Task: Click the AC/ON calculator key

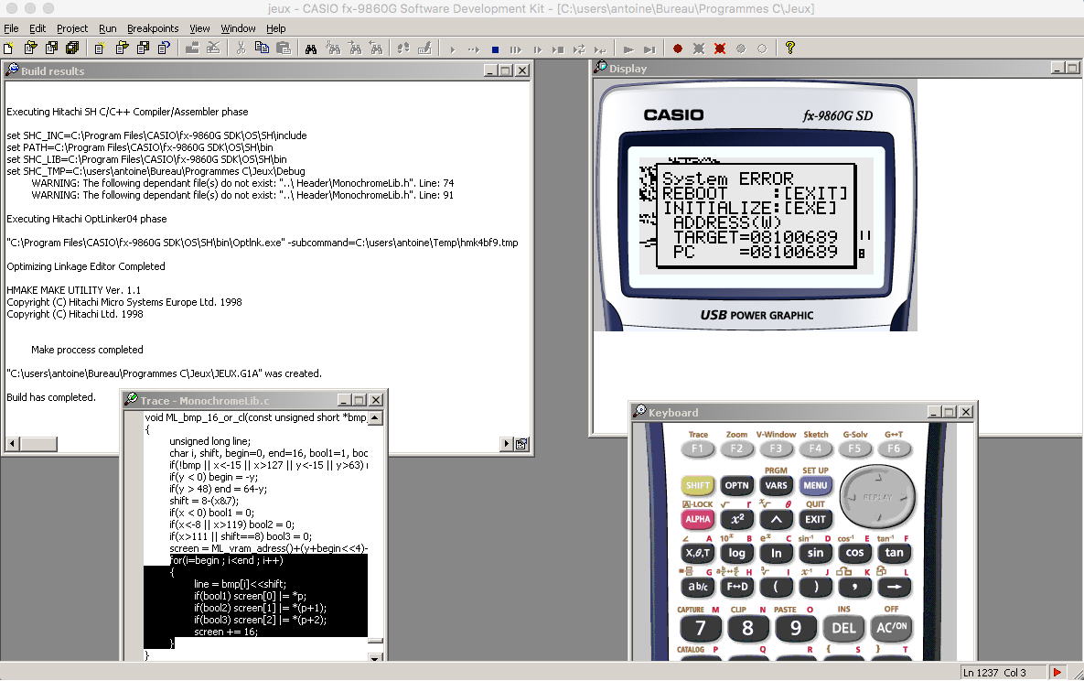Action: pos(892,628)
